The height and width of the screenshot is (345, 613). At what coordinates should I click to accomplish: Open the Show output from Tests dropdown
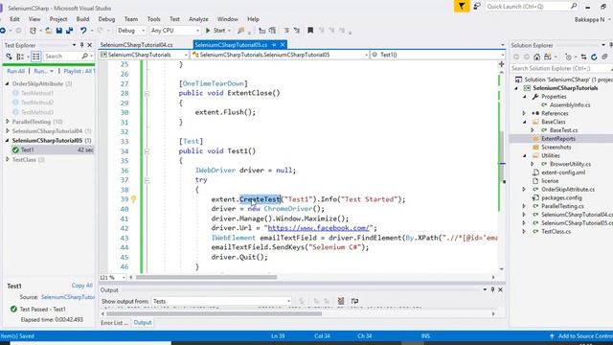tap(221, 301)
